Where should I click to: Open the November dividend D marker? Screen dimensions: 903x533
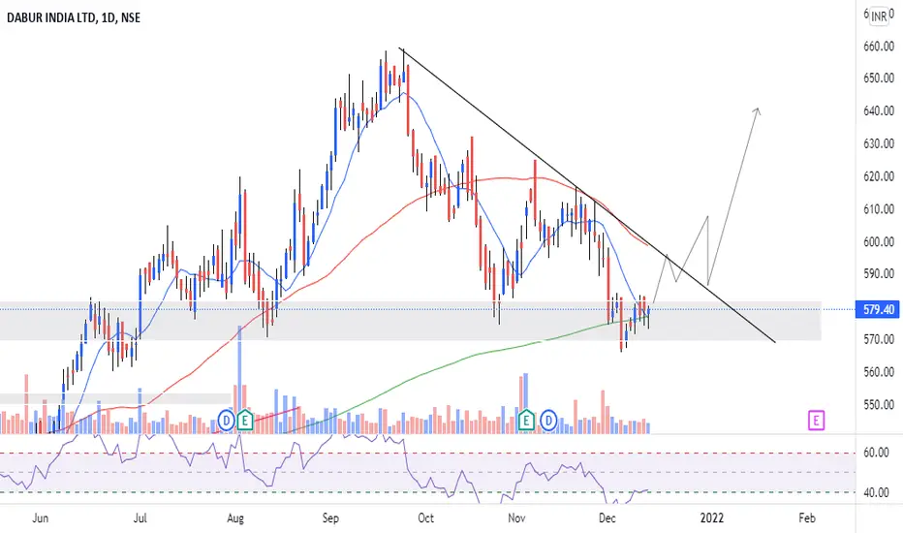[548, 421]
